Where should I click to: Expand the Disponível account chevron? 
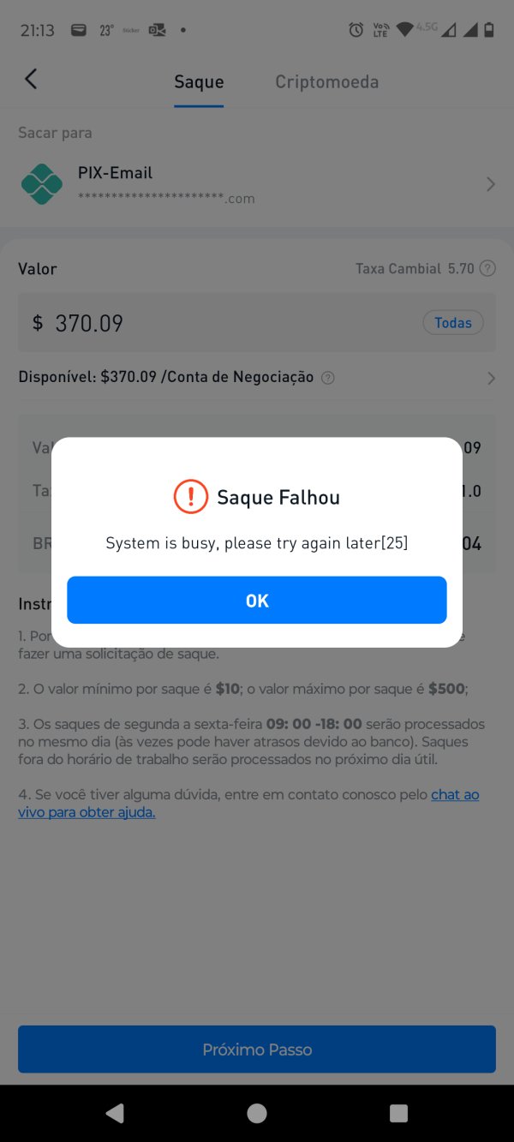[x=491, y=378]
